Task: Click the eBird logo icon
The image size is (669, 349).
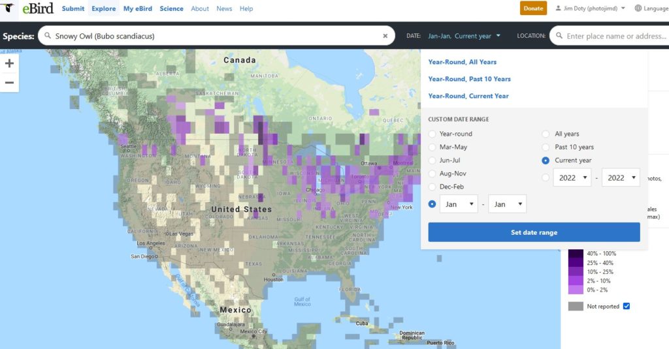Action: (x=9, y=8)
